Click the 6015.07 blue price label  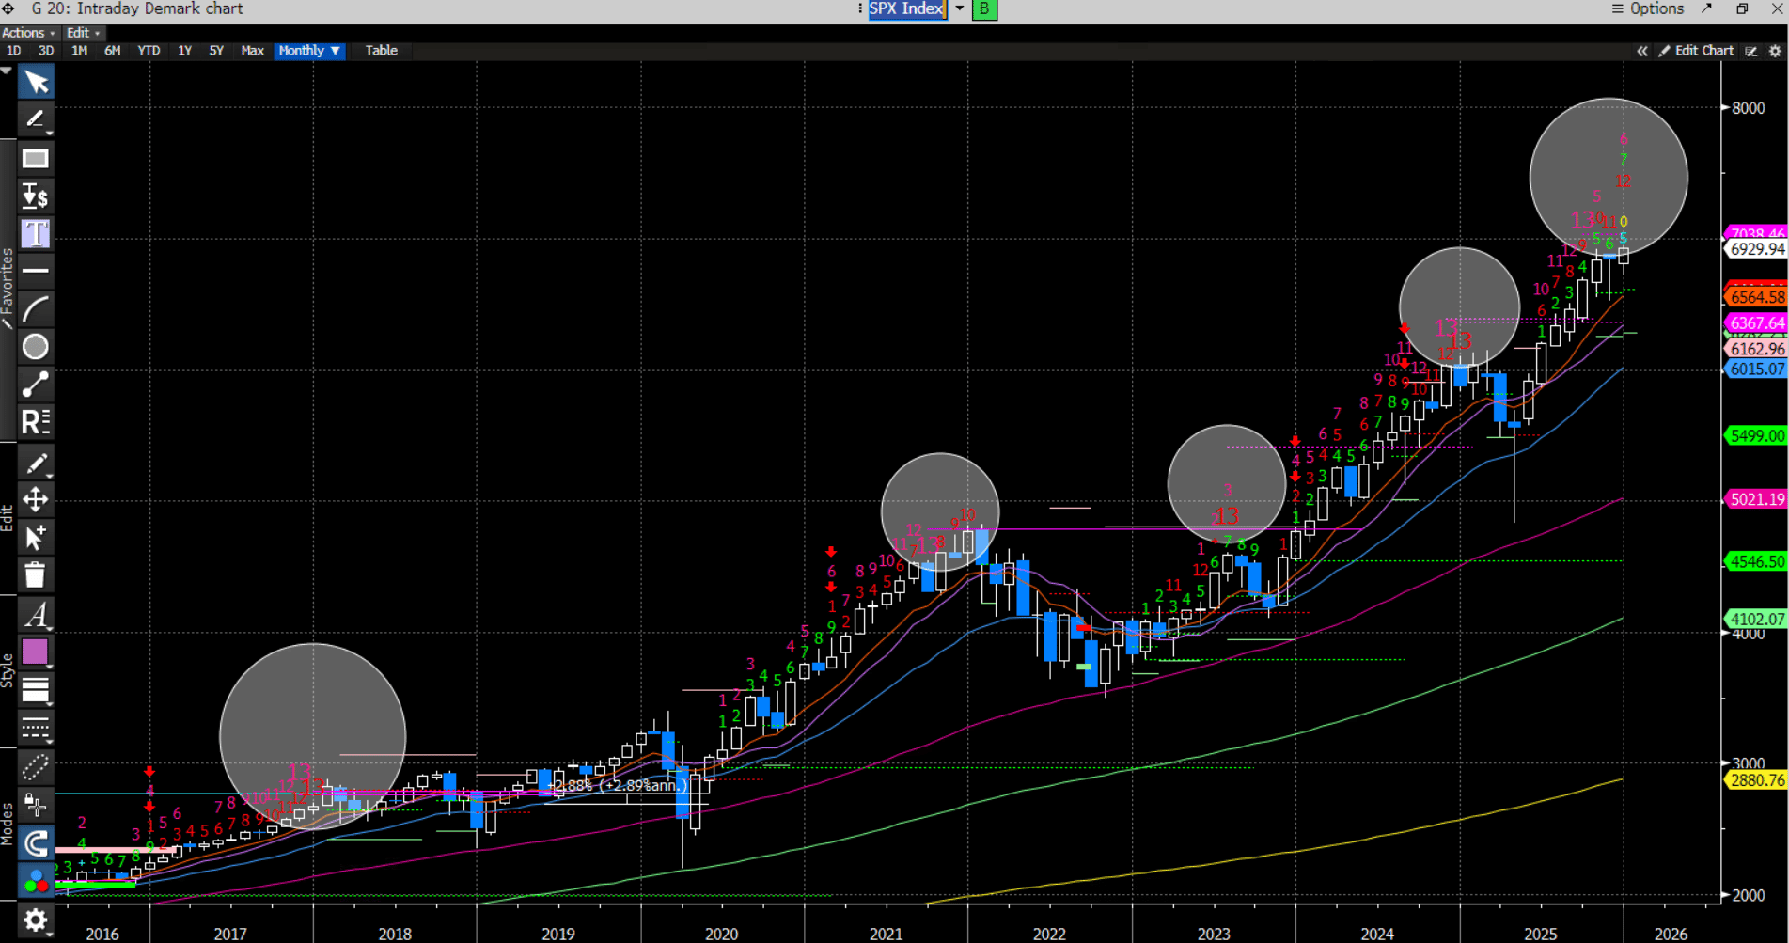(x=1756, y=369)
